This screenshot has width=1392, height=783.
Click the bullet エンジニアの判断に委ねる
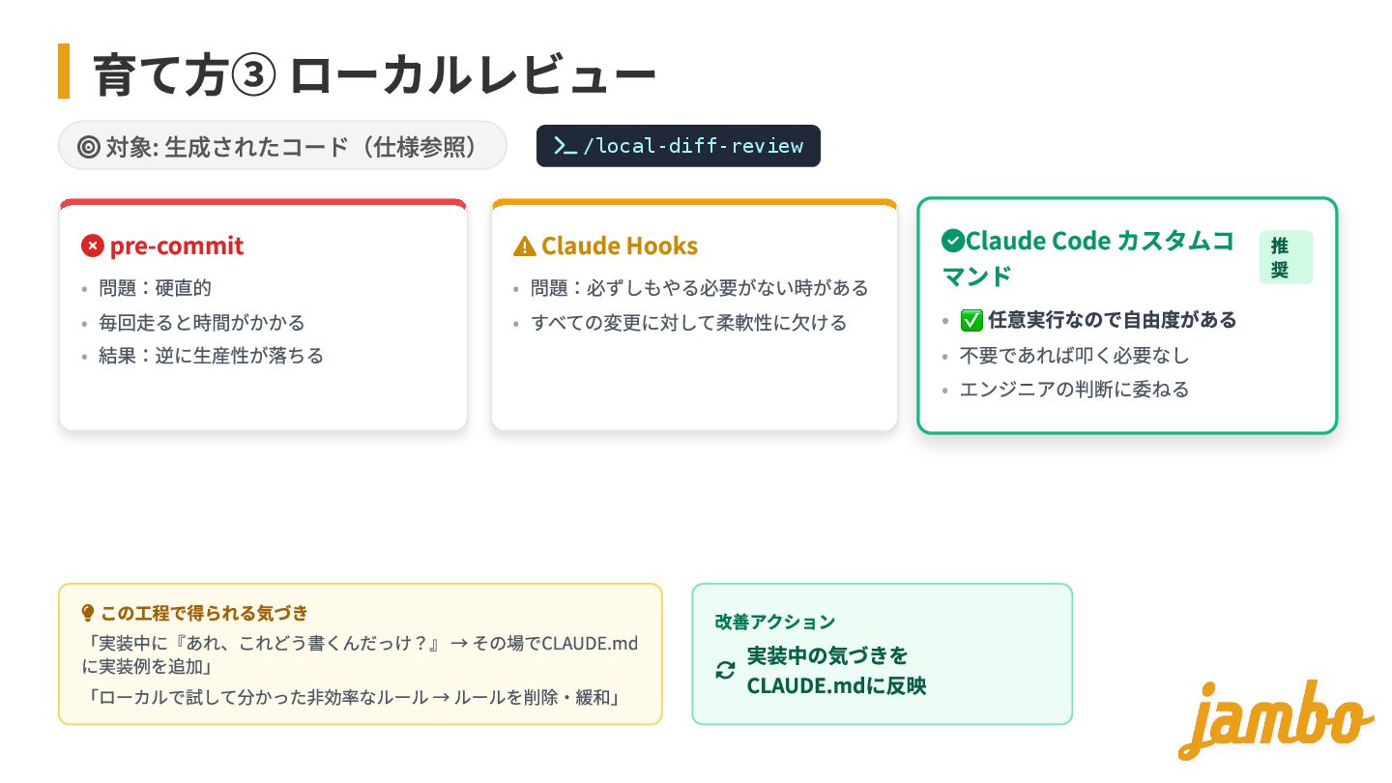(x=1074, y=390)
